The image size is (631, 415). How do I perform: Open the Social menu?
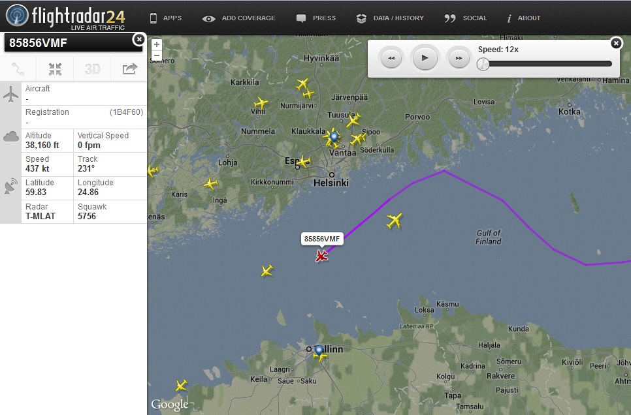pyautogui.click(x=466, y=18)
